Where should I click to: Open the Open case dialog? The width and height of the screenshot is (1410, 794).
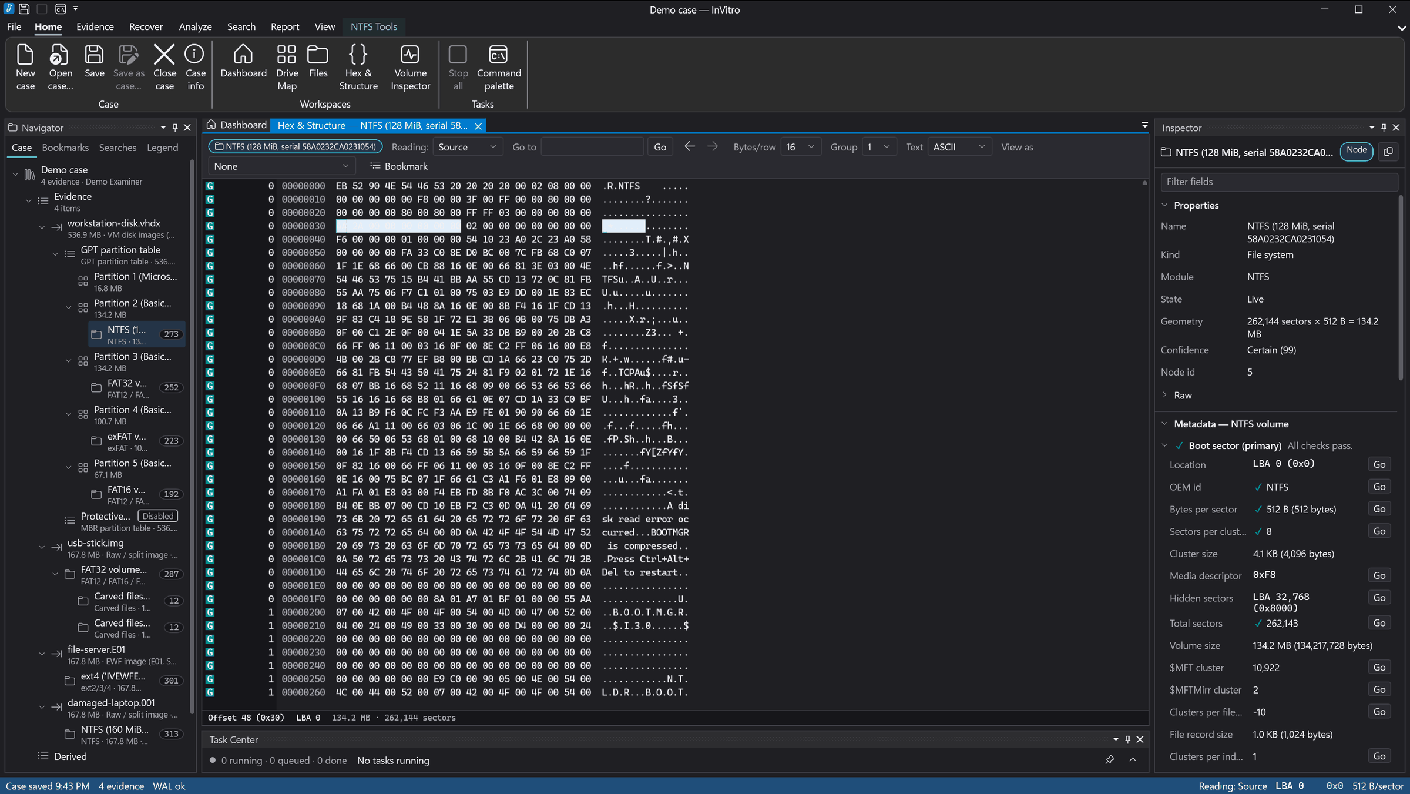(x=60, y=67)
